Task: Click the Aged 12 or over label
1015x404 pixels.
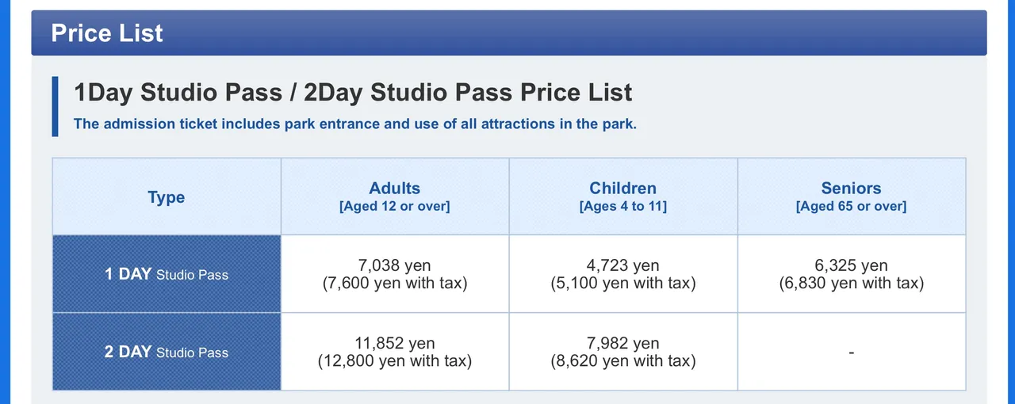Action: click(x=394, y=207)
